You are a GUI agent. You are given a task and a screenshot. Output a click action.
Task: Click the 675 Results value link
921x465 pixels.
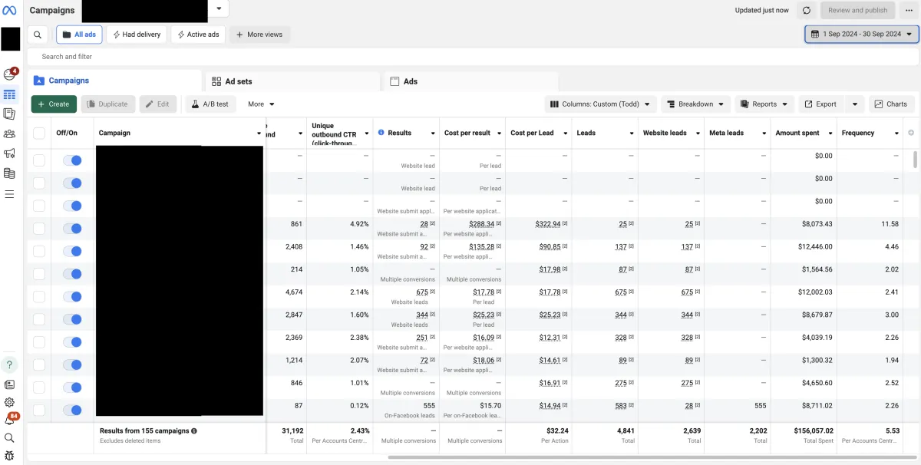(422, 292)
